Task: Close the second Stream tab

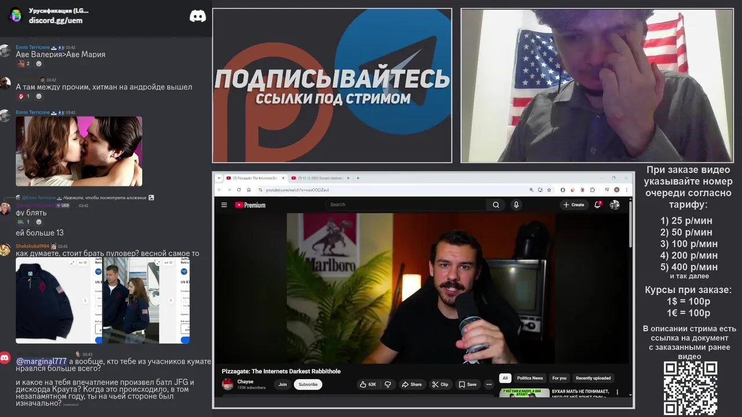Action: pyautogui.click(x=348, y=178)
